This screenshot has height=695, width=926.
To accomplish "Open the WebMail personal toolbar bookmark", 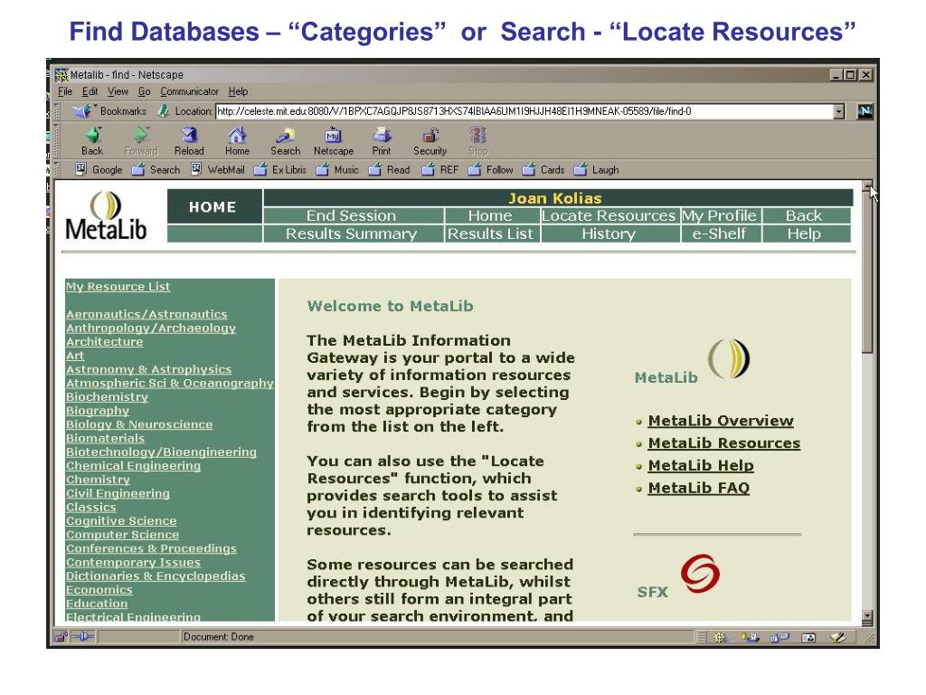I will point(217,169).
